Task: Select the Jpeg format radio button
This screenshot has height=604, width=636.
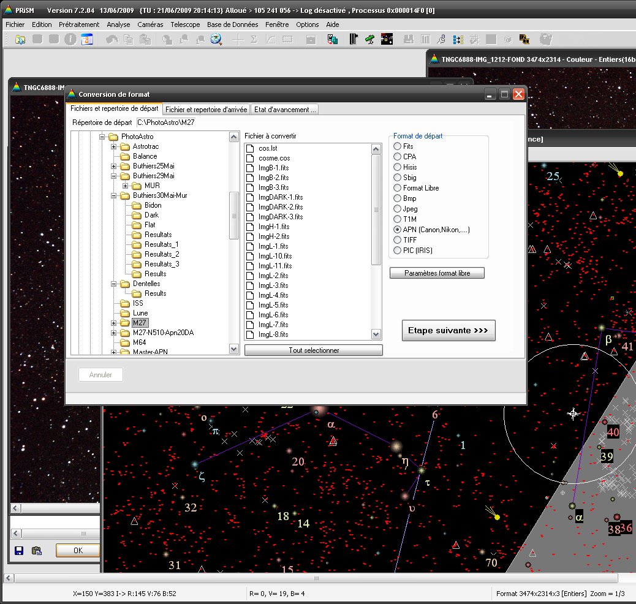Action: [398, 209]
